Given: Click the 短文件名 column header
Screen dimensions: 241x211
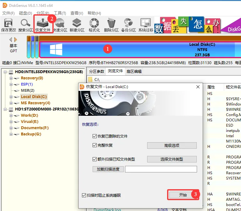Looking at the screenshot, I should point(233,87).
